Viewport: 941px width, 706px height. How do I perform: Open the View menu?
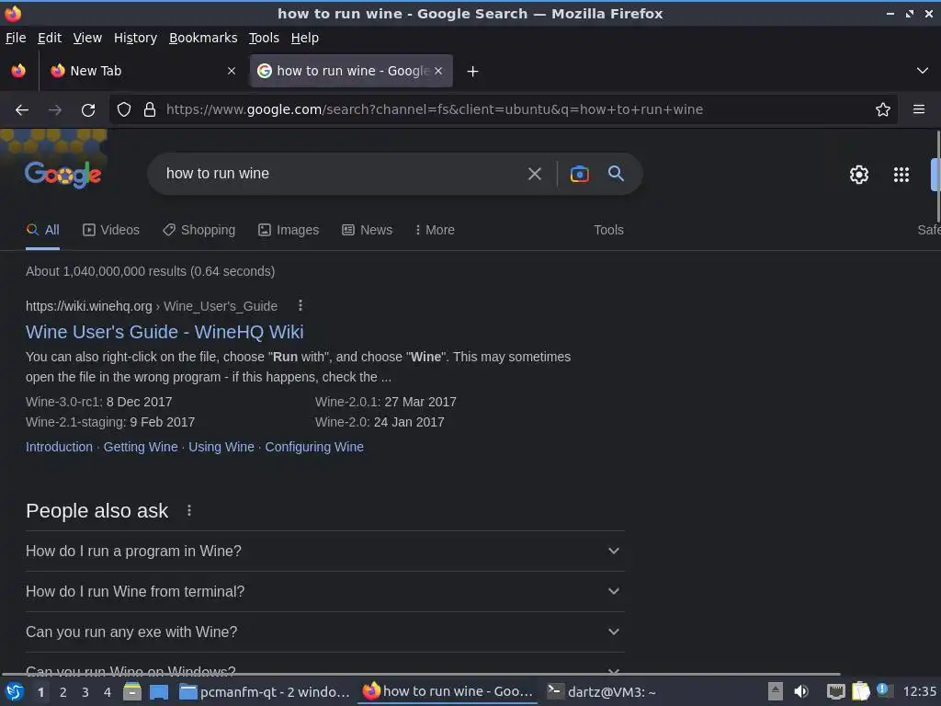[x=87, y=38]
